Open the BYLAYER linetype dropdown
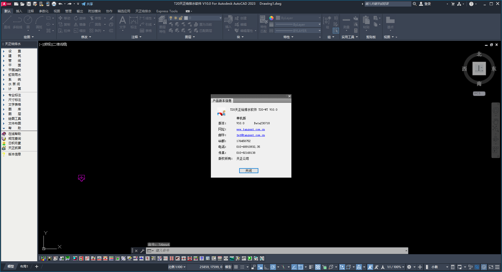The height and width of the screenshot is (272, 502). pyautogui.click(x=298, y=31)
